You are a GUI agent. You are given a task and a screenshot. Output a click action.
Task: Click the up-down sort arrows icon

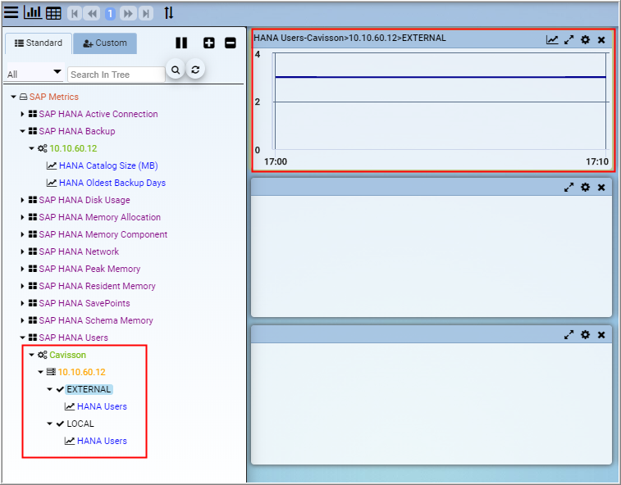pyautogui.click(x=169, y=13)
